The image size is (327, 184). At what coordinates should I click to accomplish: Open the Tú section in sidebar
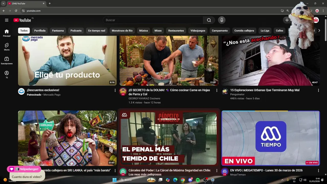tap(7, 74)
